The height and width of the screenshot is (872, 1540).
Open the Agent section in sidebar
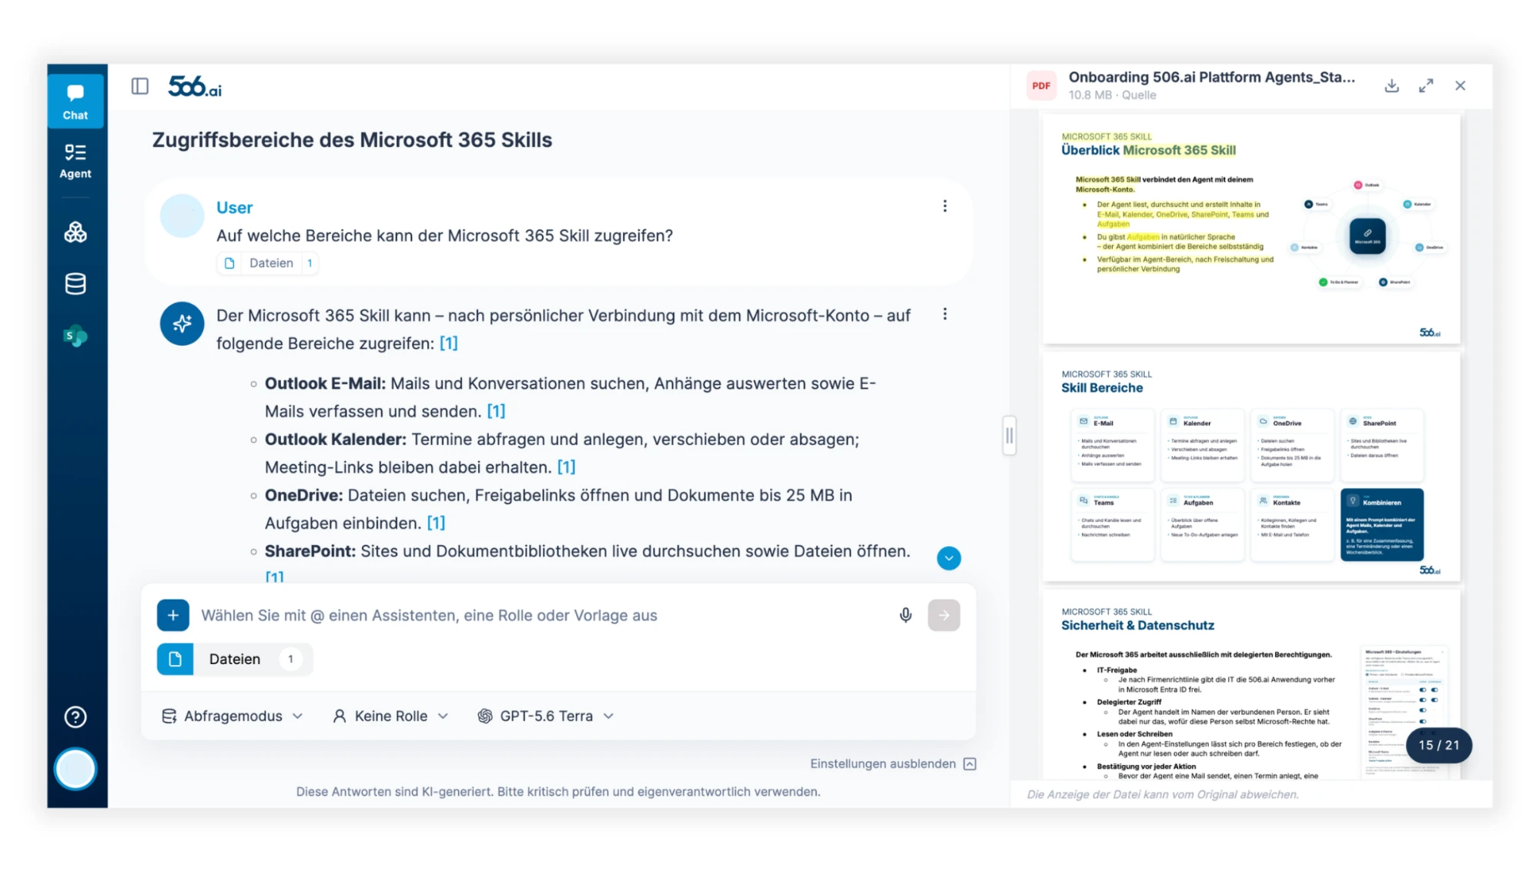pyautogui.click(x=75, y=161)
